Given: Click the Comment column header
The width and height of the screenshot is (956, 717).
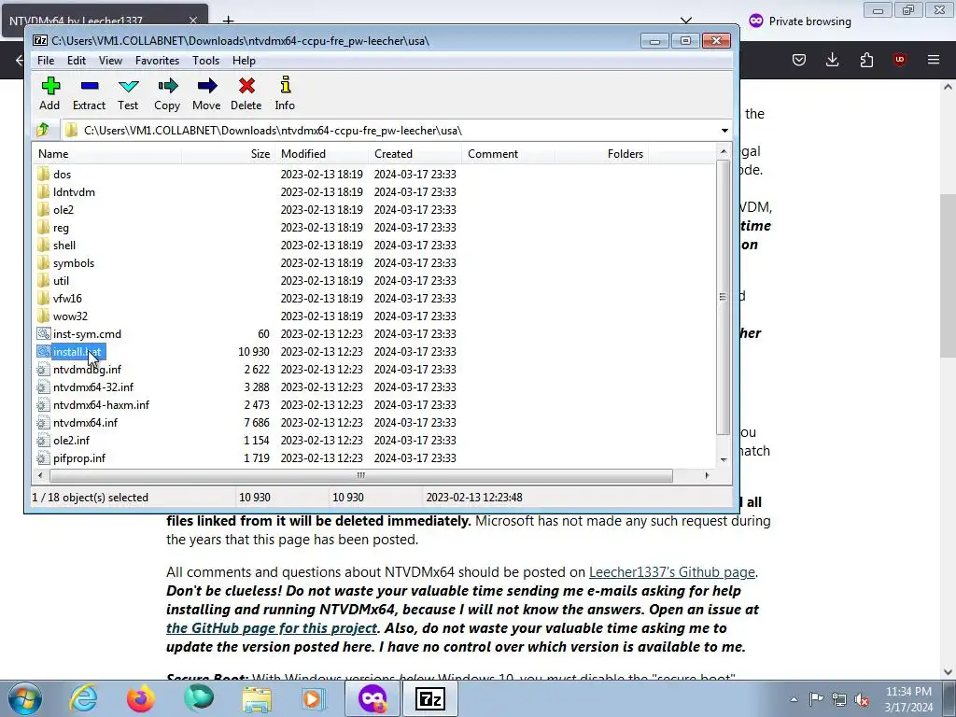Looking at the screenshot, I should [509, 154].
